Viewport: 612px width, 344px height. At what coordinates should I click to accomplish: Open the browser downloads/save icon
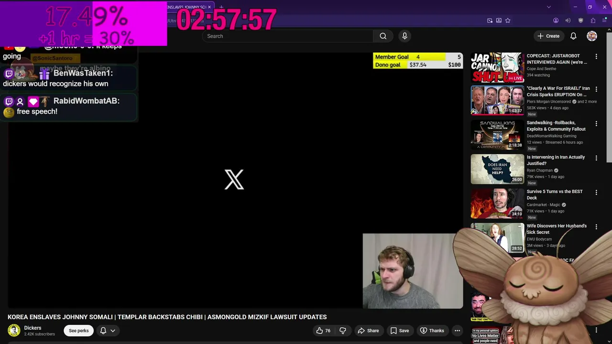click(x=499, y=21)
